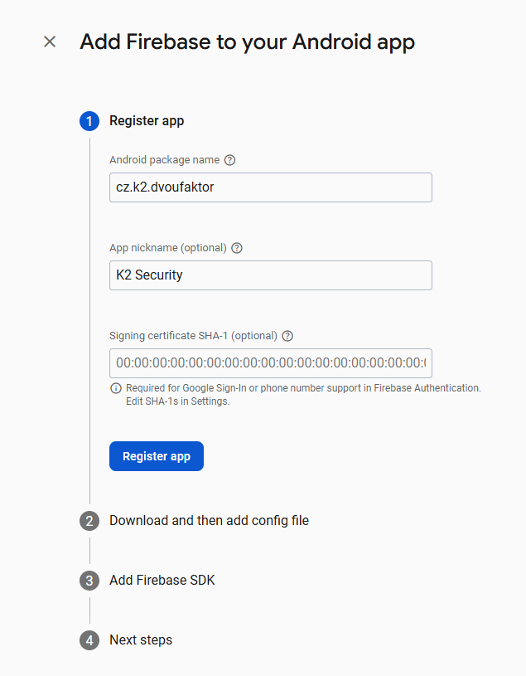Click the help icon beside Android package name

230,160
